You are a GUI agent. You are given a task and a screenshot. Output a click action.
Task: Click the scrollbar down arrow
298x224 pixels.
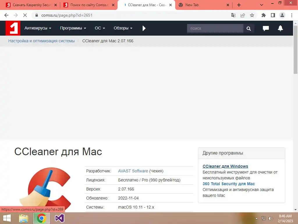295,209
